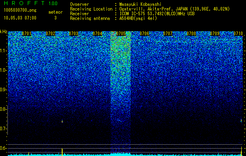The image size is (246, 156).
Task: Click the observer name Masayuki Kobayashi
Action: coord(140,4)
